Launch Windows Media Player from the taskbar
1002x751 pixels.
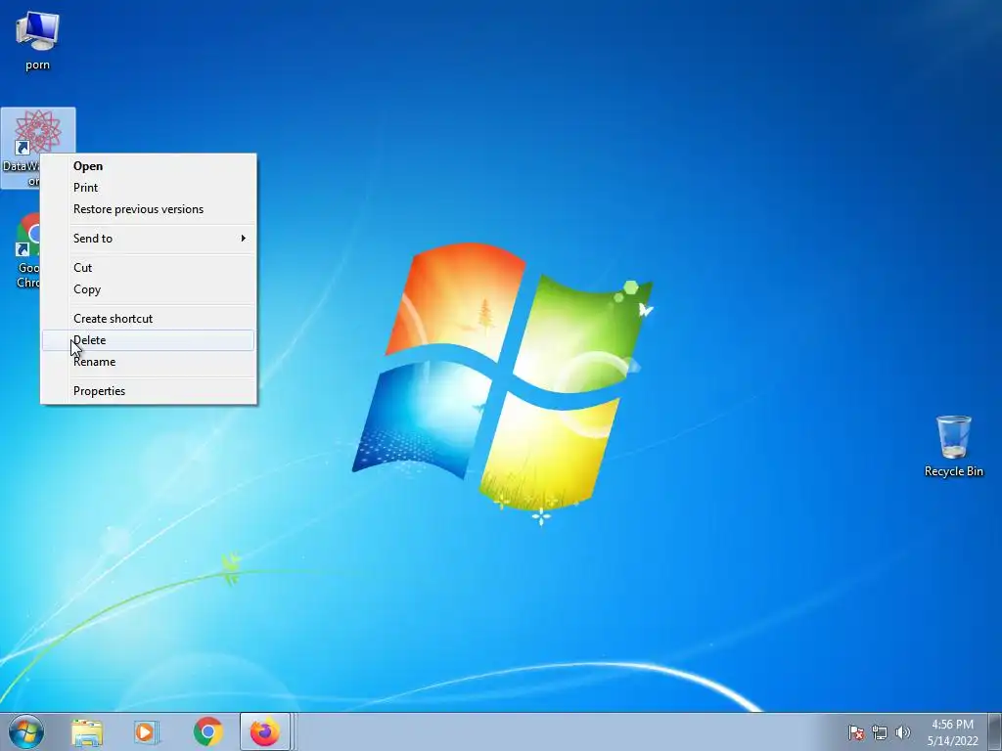[147, 732]
